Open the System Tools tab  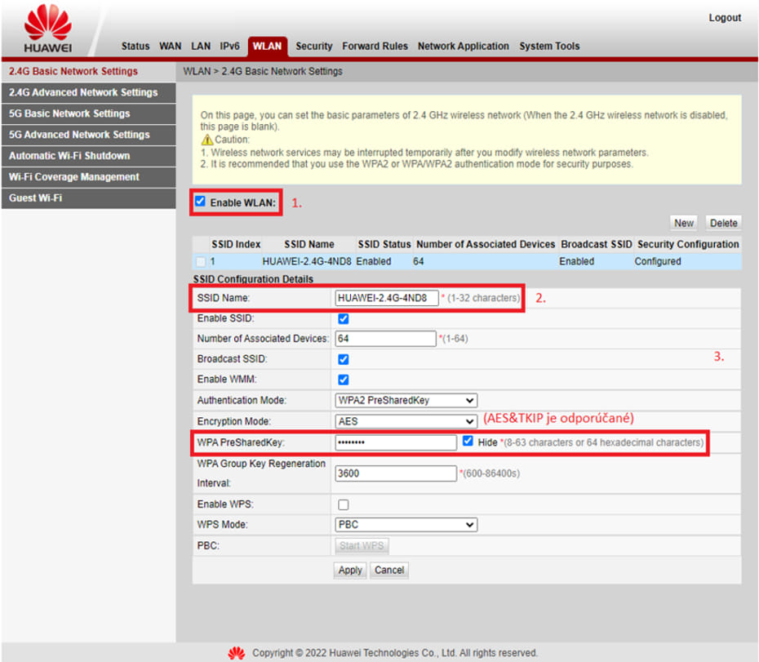pos(549,47)
